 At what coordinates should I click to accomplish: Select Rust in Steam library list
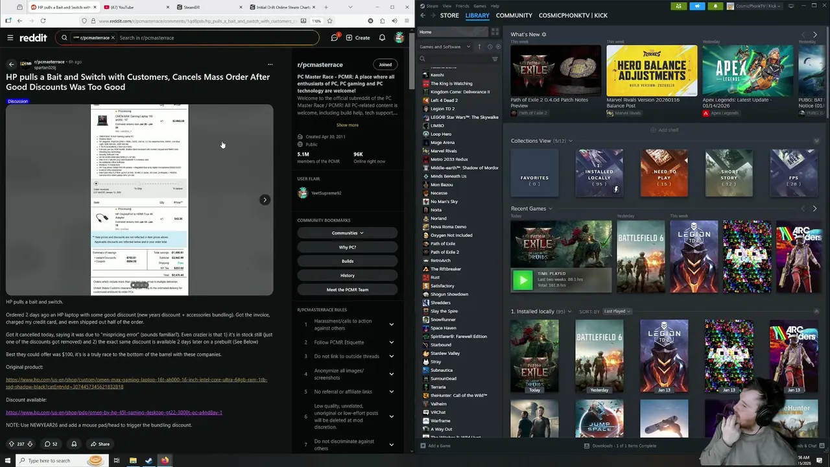click(435, 278)
